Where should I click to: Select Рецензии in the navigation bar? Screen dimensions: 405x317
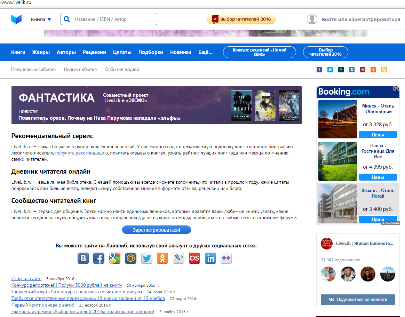(94, 52)
